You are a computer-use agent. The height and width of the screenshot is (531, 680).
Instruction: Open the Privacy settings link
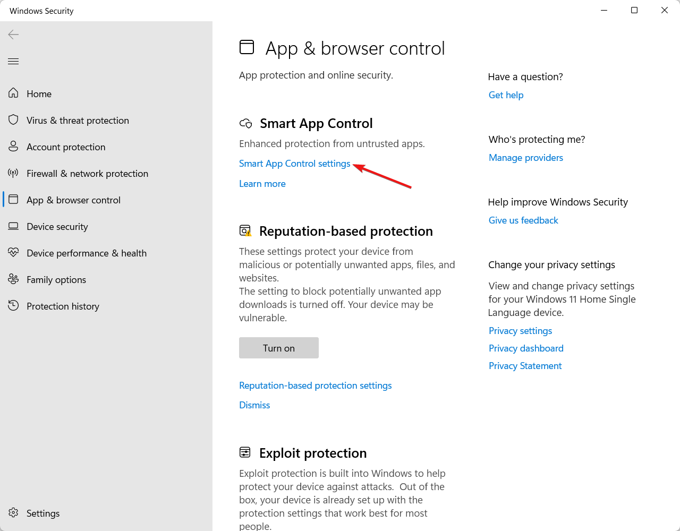pos(521,331)
